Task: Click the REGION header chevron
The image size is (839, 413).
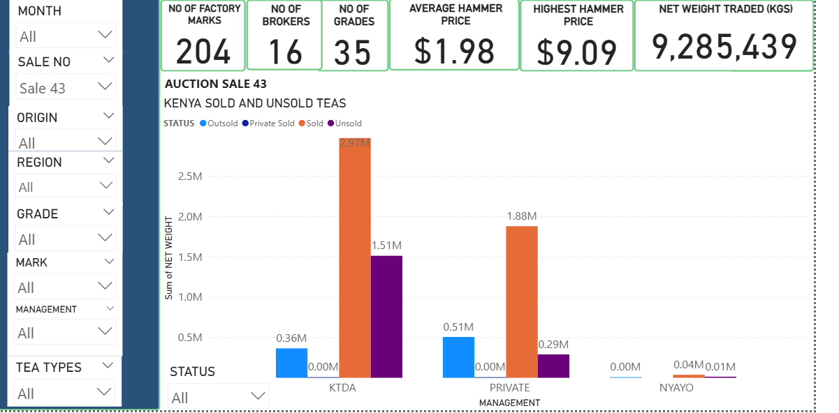Action: pos(108,160)
